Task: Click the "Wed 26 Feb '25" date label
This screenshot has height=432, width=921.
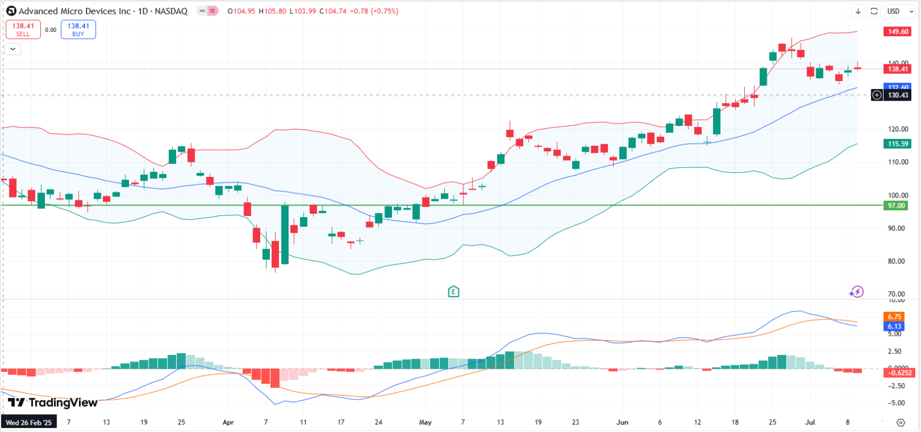Action: [29, 423]
